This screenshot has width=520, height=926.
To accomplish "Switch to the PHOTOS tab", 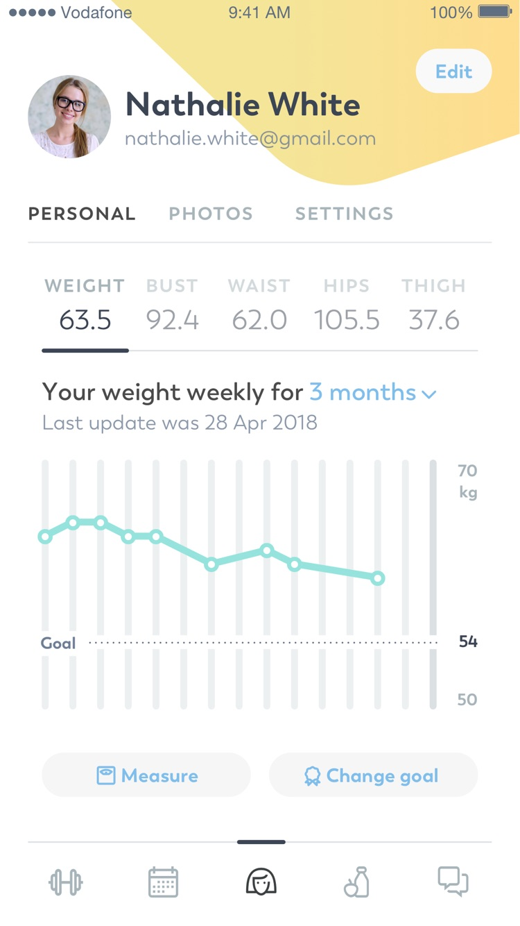I will click(x=211, y=214).
